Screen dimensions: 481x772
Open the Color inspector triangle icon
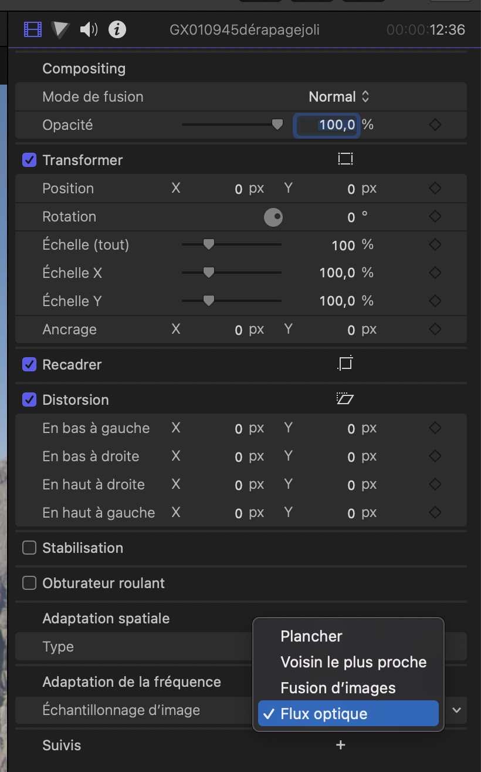click(x=59, y=29)
